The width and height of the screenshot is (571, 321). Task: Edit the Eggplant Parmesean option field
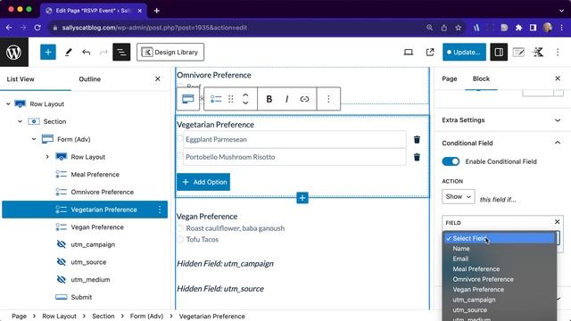(294, 139)
